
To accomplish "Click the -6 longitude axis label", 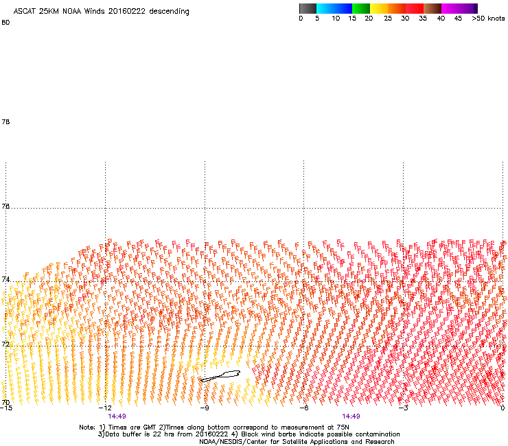I will click(304, 408).
